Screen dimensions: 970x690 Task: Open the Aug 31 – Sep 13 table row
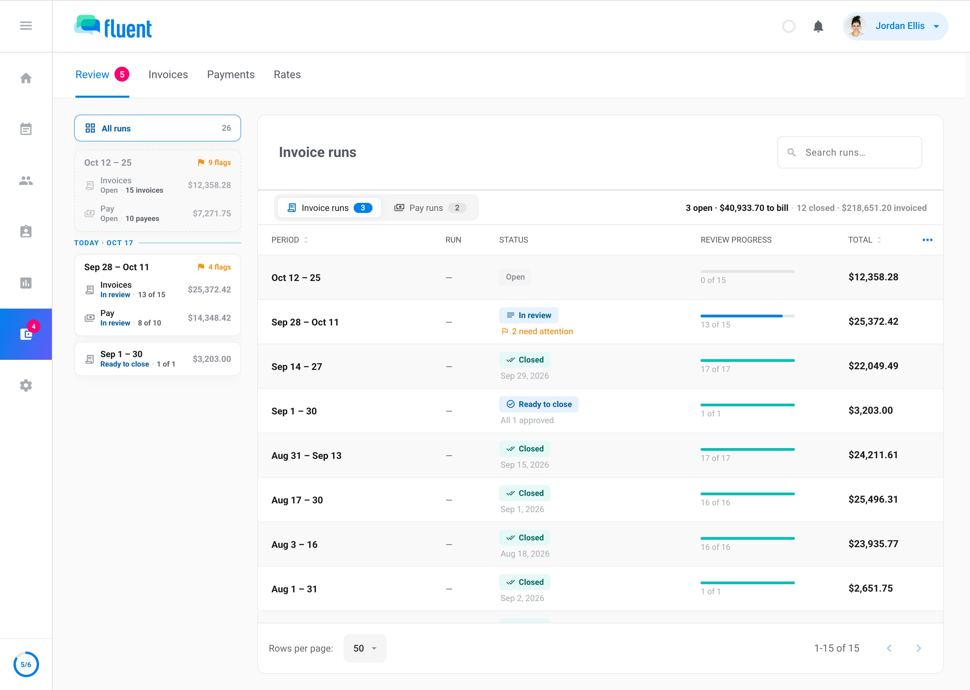[x=601, y=456]
